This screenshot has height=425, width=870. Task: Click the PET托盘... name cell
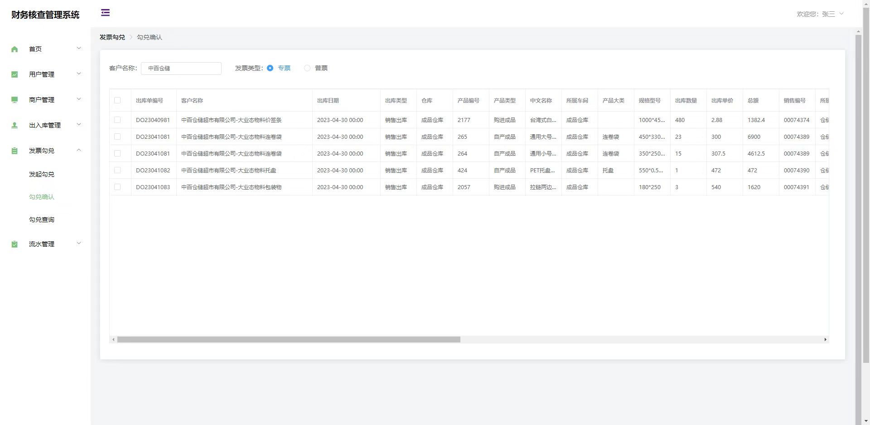[542, 170]
